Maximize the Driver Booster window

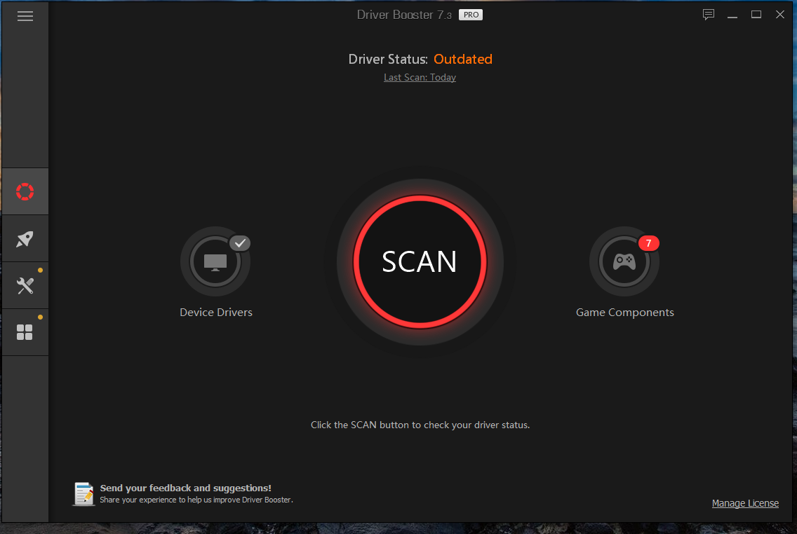[756, 15]
